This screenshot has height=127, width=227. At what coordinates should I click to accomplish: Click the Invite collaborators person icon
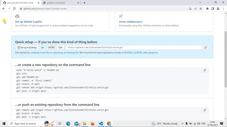click(x=121, y=16)
